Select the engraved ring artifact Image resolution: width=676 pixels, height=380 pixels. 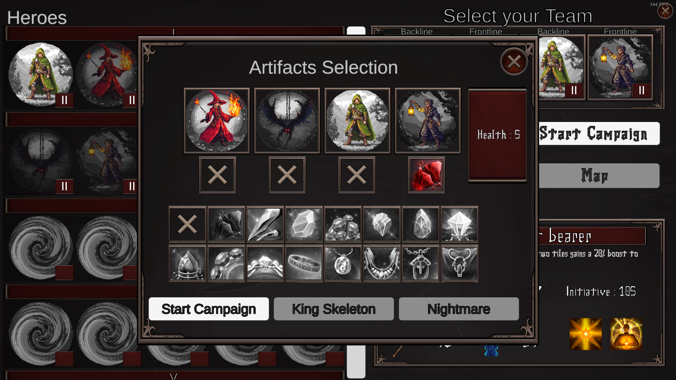tap(304, 263)
